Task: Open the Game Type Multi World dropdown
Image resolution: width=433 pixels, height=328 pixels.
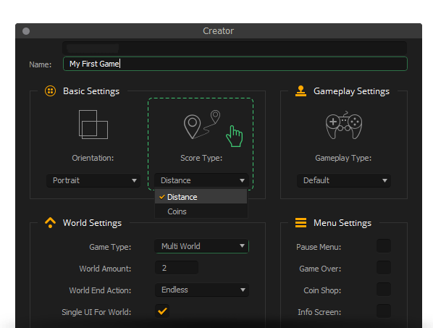Action: coord(202,246)
